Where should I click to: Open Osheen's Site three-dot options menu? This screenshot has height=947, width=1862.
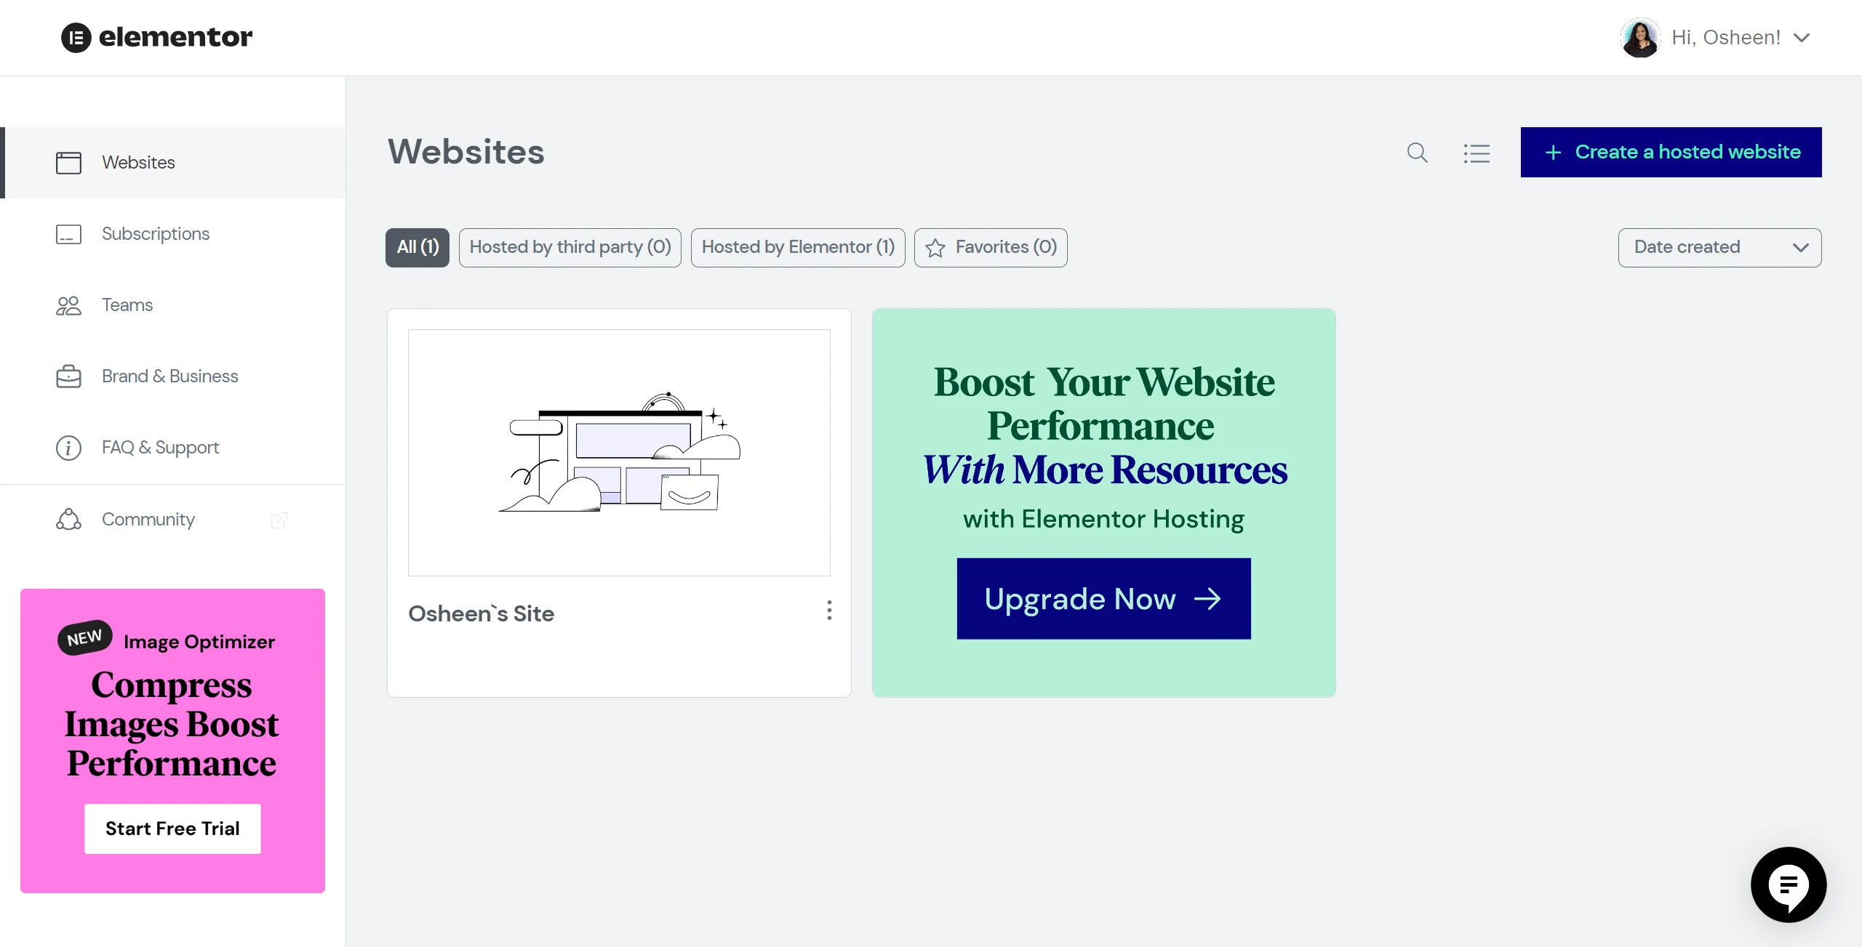(829, 610)
